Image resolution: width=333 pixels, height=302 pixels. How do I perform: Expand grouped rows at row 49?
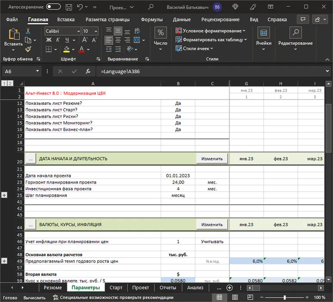[4, 261]
